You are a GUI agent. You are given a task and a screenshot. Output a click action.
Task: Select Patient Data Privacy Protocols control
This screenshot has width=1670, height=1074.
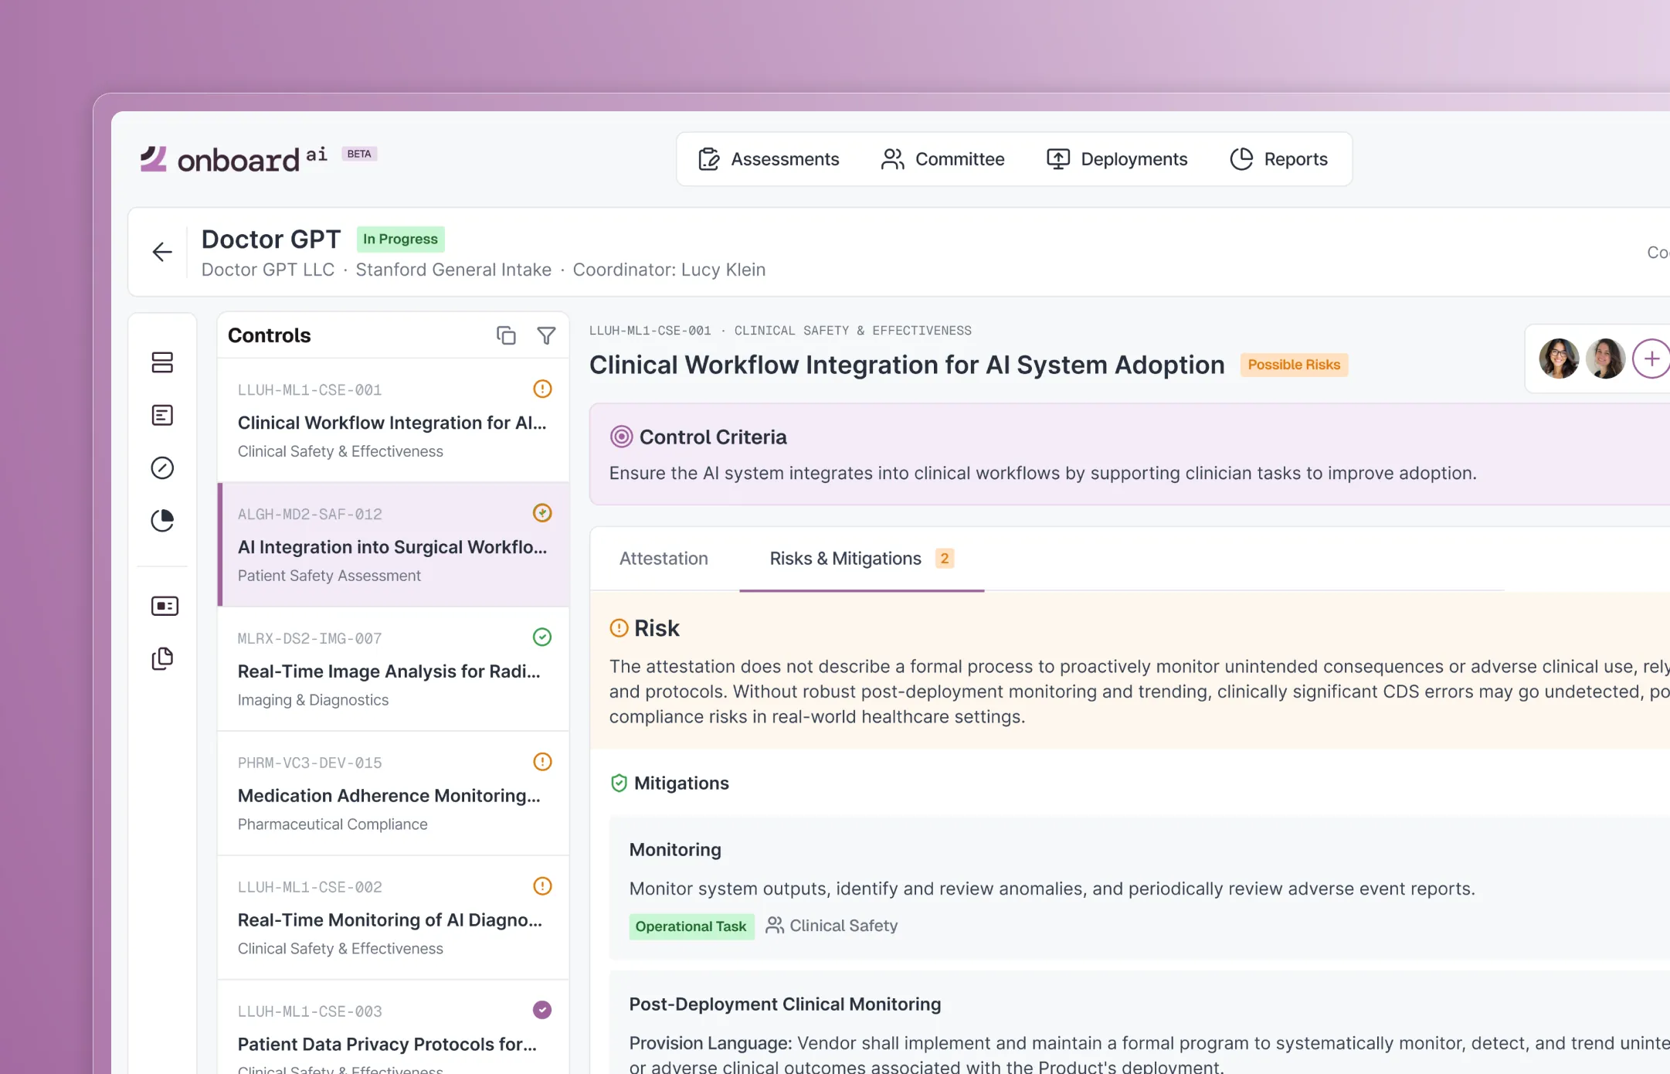(x=393, y=1028)
